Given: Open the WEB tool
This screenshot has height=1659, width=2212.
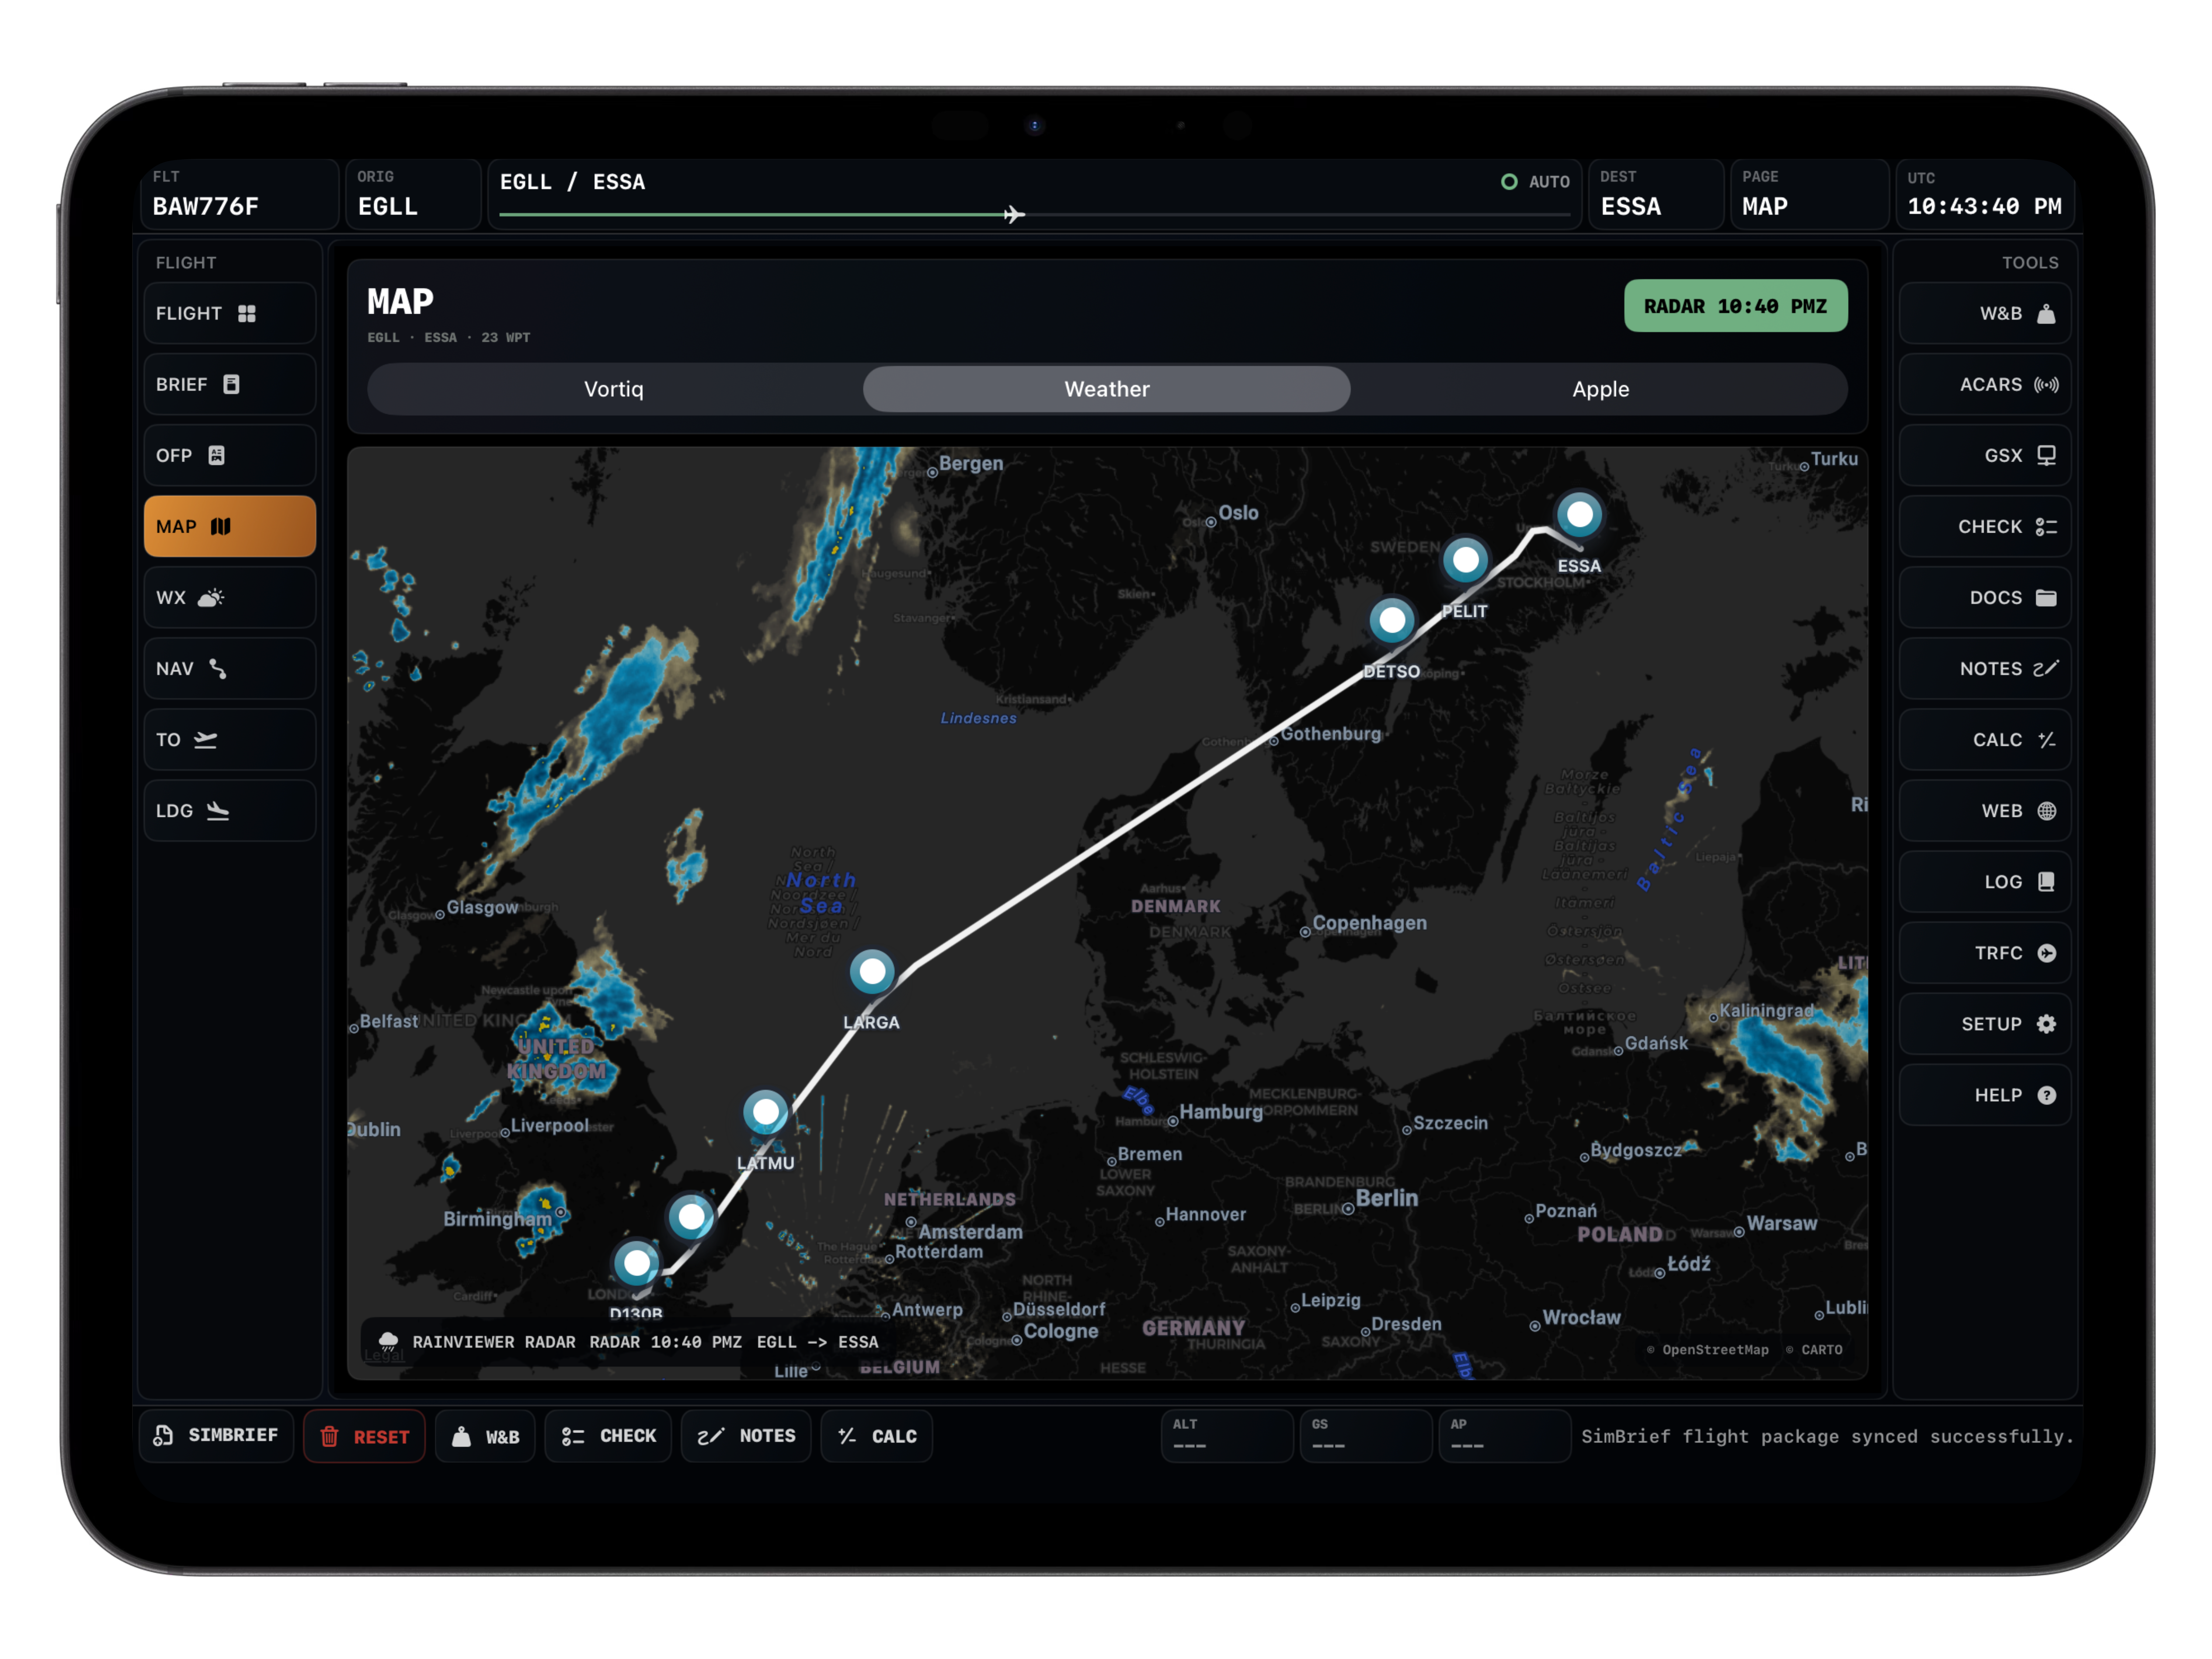Looking at the screenshot, I should (x=1985, y=811).
